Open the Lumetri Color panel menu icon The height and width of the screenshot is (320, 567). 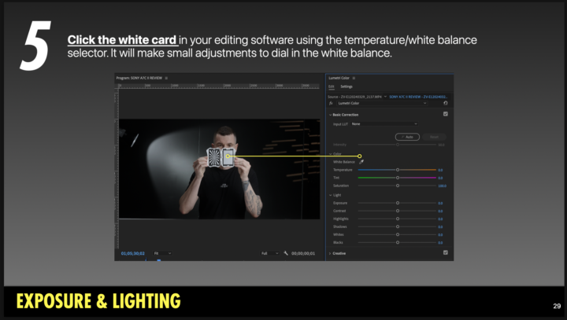point(354,78)
